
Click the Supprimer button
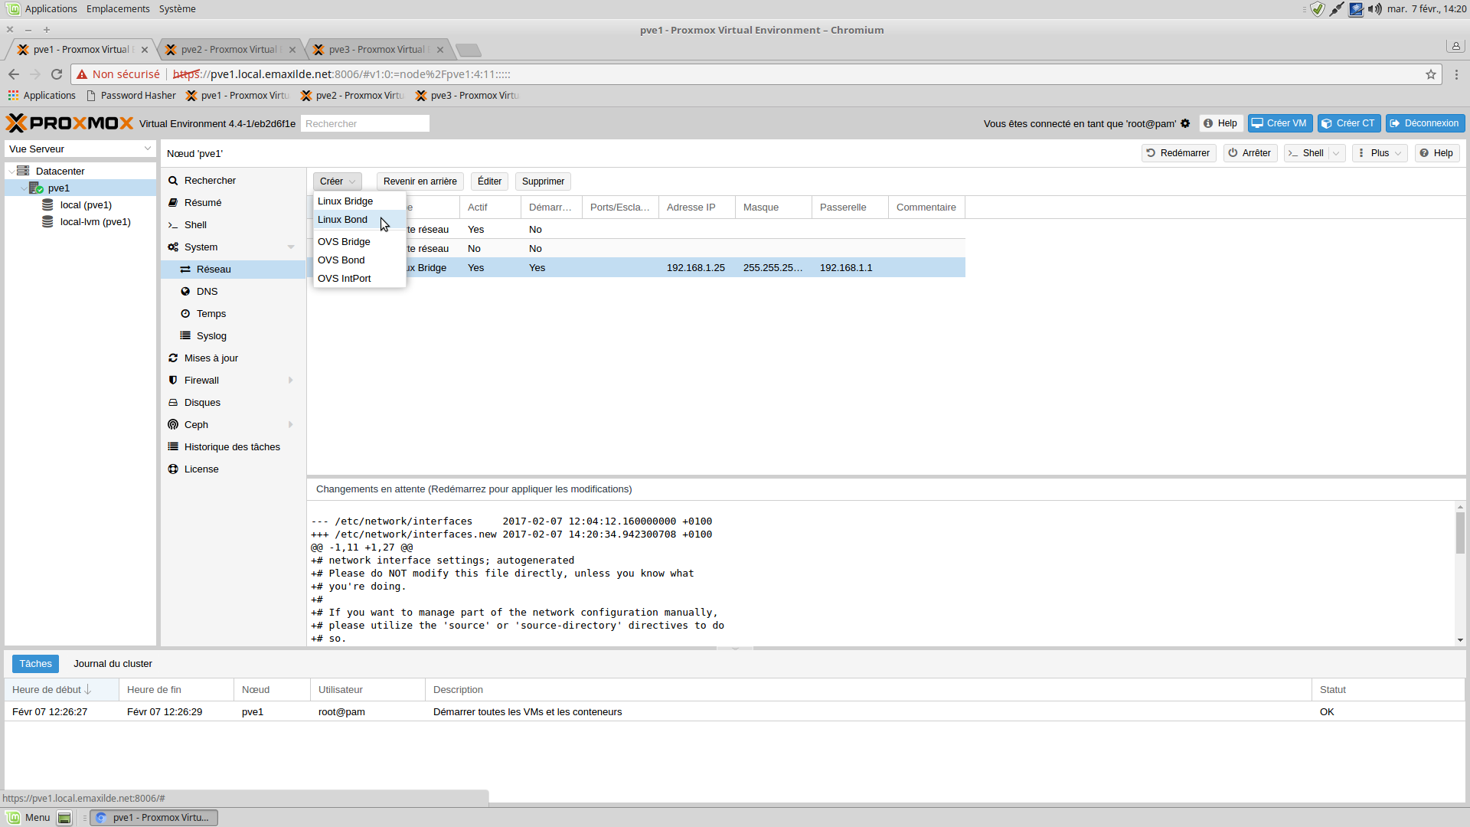(x=543, y=181)
